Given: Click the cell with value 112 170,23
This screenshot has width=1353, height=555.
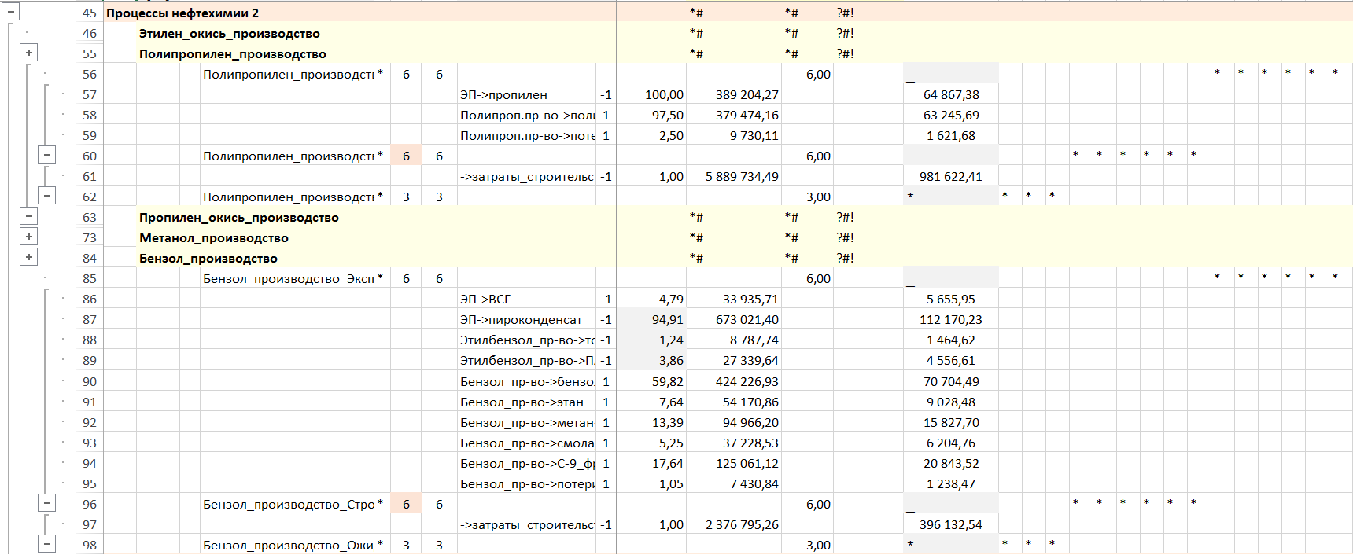Looking at the screenshot, I should point(950,320).
